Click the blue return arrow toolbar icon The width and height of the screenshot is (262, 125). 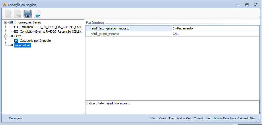pos(38,14)
